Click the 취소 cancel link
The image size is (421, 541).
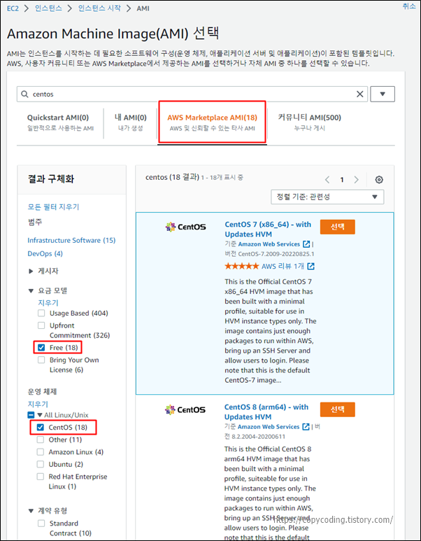[409, 7]
